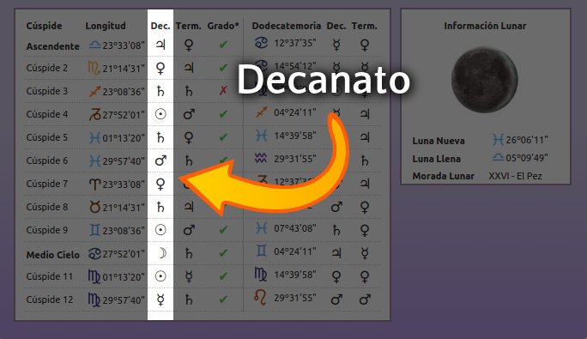
Task: Select the XXVI - El Pez value
Action: [515, 176]
